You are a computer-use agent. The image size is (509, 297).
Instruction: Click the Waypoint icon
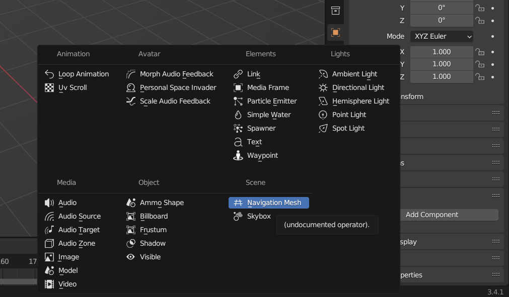238,155
